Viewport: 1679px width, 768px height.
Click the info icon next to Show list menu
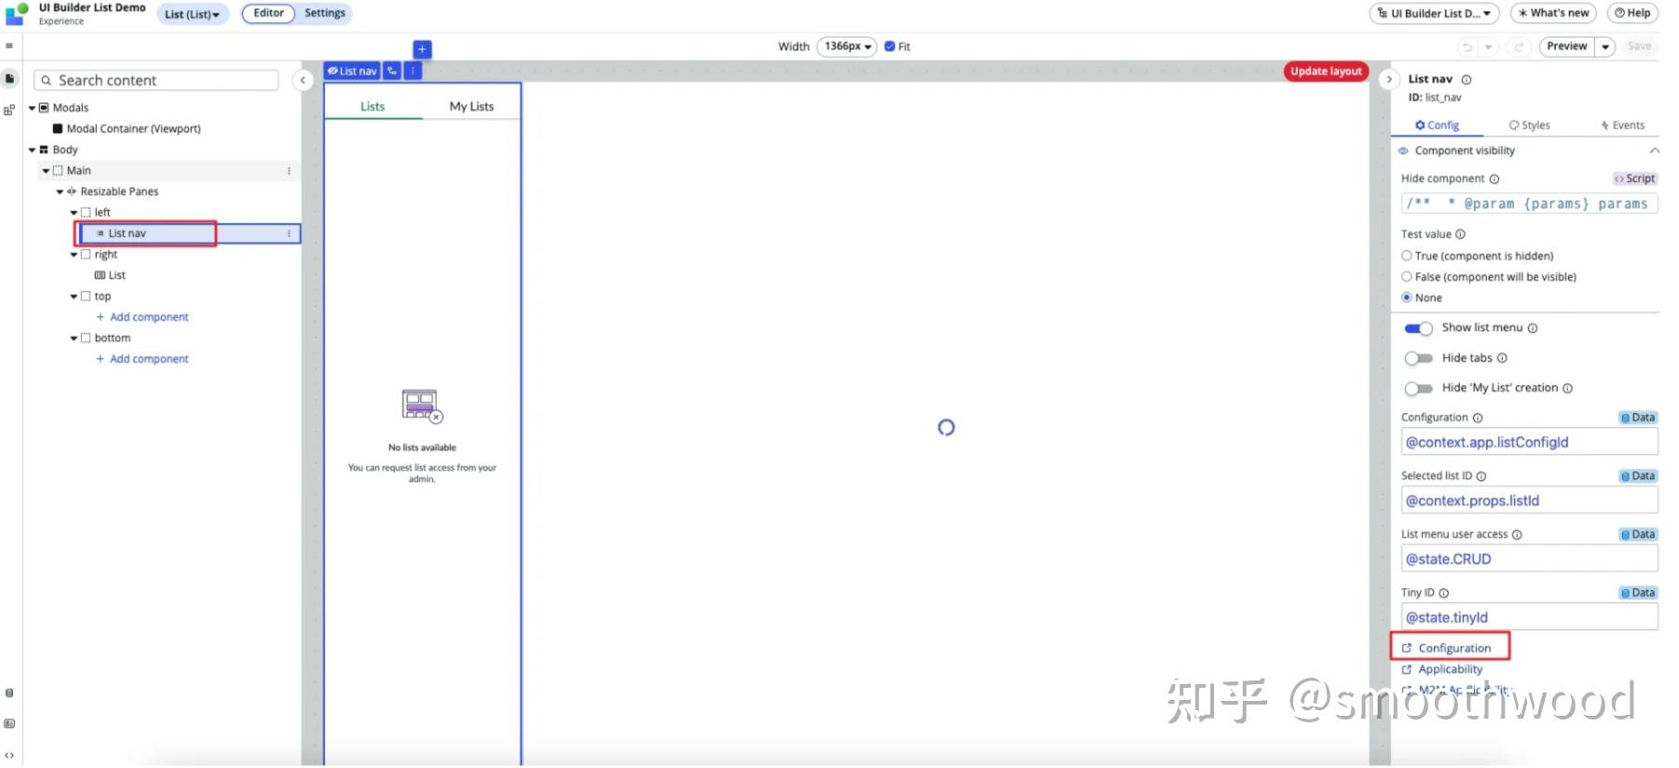click(1532, 328)
